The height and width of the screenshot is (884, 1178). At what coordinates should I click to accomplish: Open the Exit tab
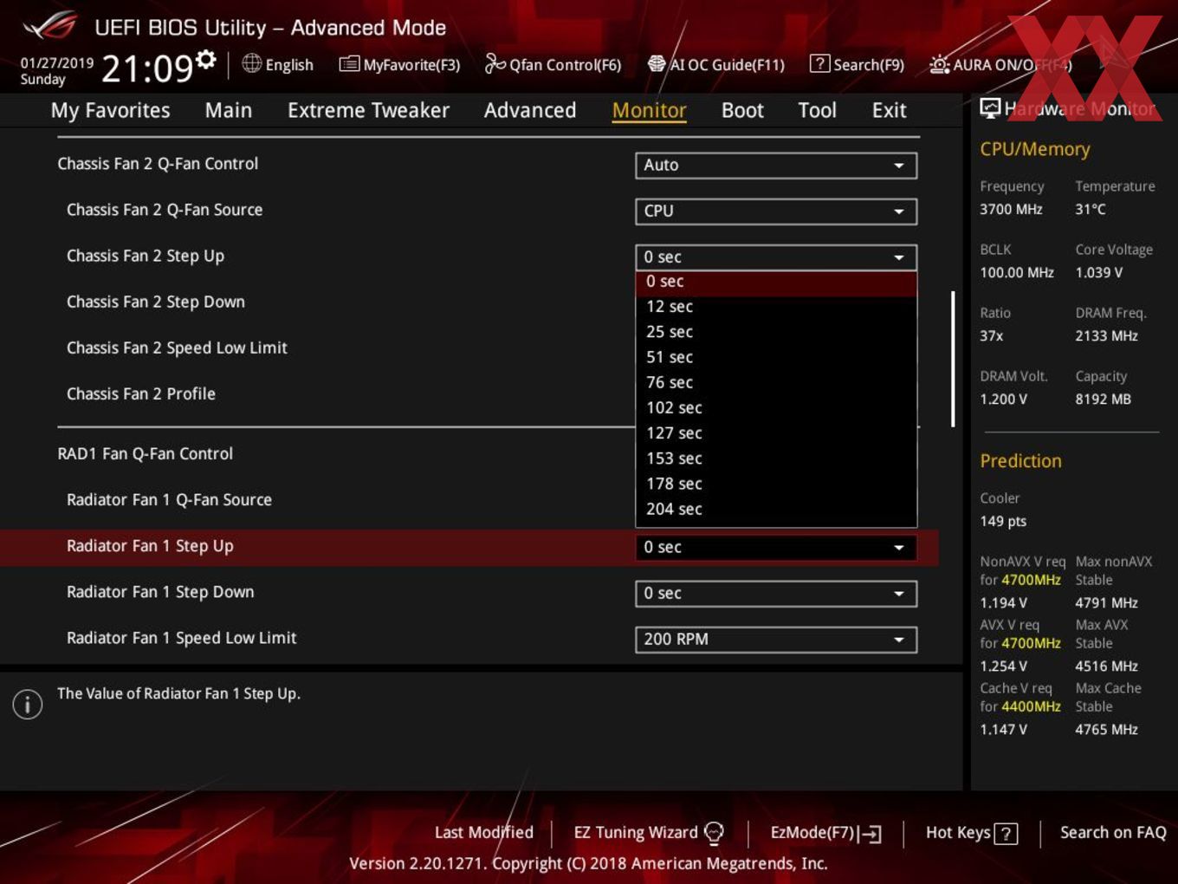889,110
